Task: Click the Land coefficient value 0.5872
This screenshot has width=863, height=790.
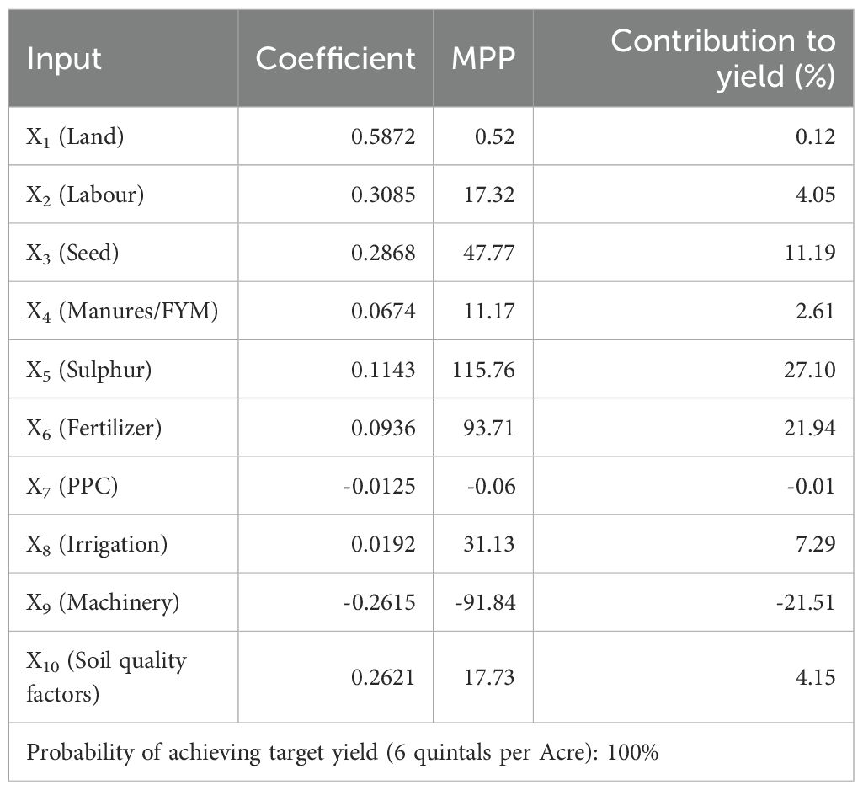Action: tap(383, 137)
